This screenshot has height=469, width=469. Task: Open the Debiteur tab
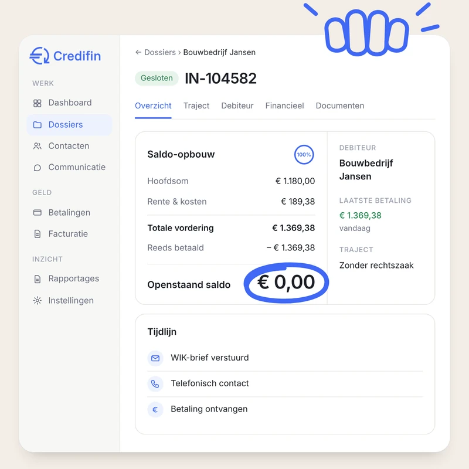point(237,106)
